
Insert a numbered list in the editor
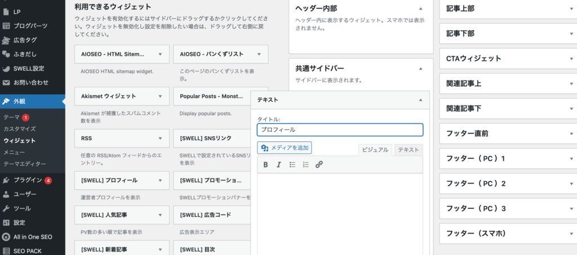pyautogui.click(x=305, y=164)
